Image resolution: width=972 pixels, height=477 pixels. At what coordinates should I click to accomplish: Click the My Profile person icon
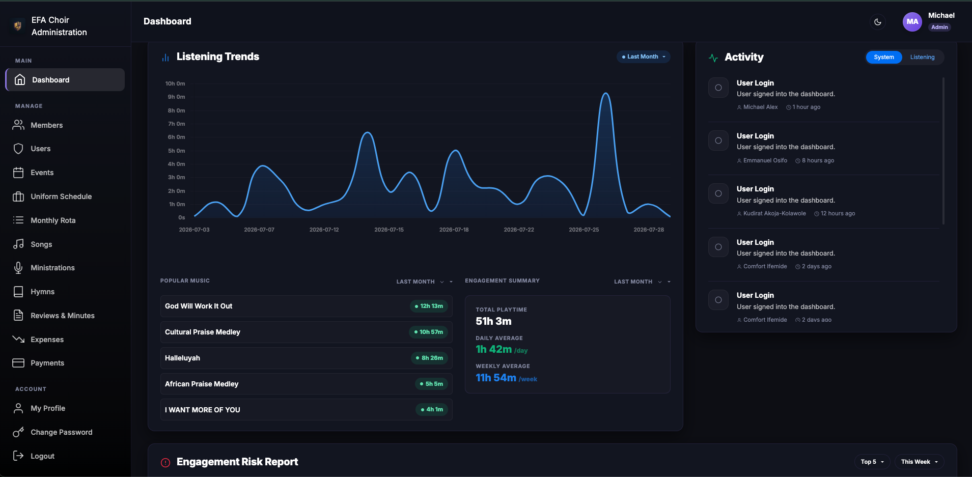coord(18,408)
